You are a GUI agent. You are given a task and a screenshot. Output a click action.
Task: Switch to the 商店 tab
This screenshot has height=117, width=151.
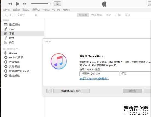tap(127, 15)
